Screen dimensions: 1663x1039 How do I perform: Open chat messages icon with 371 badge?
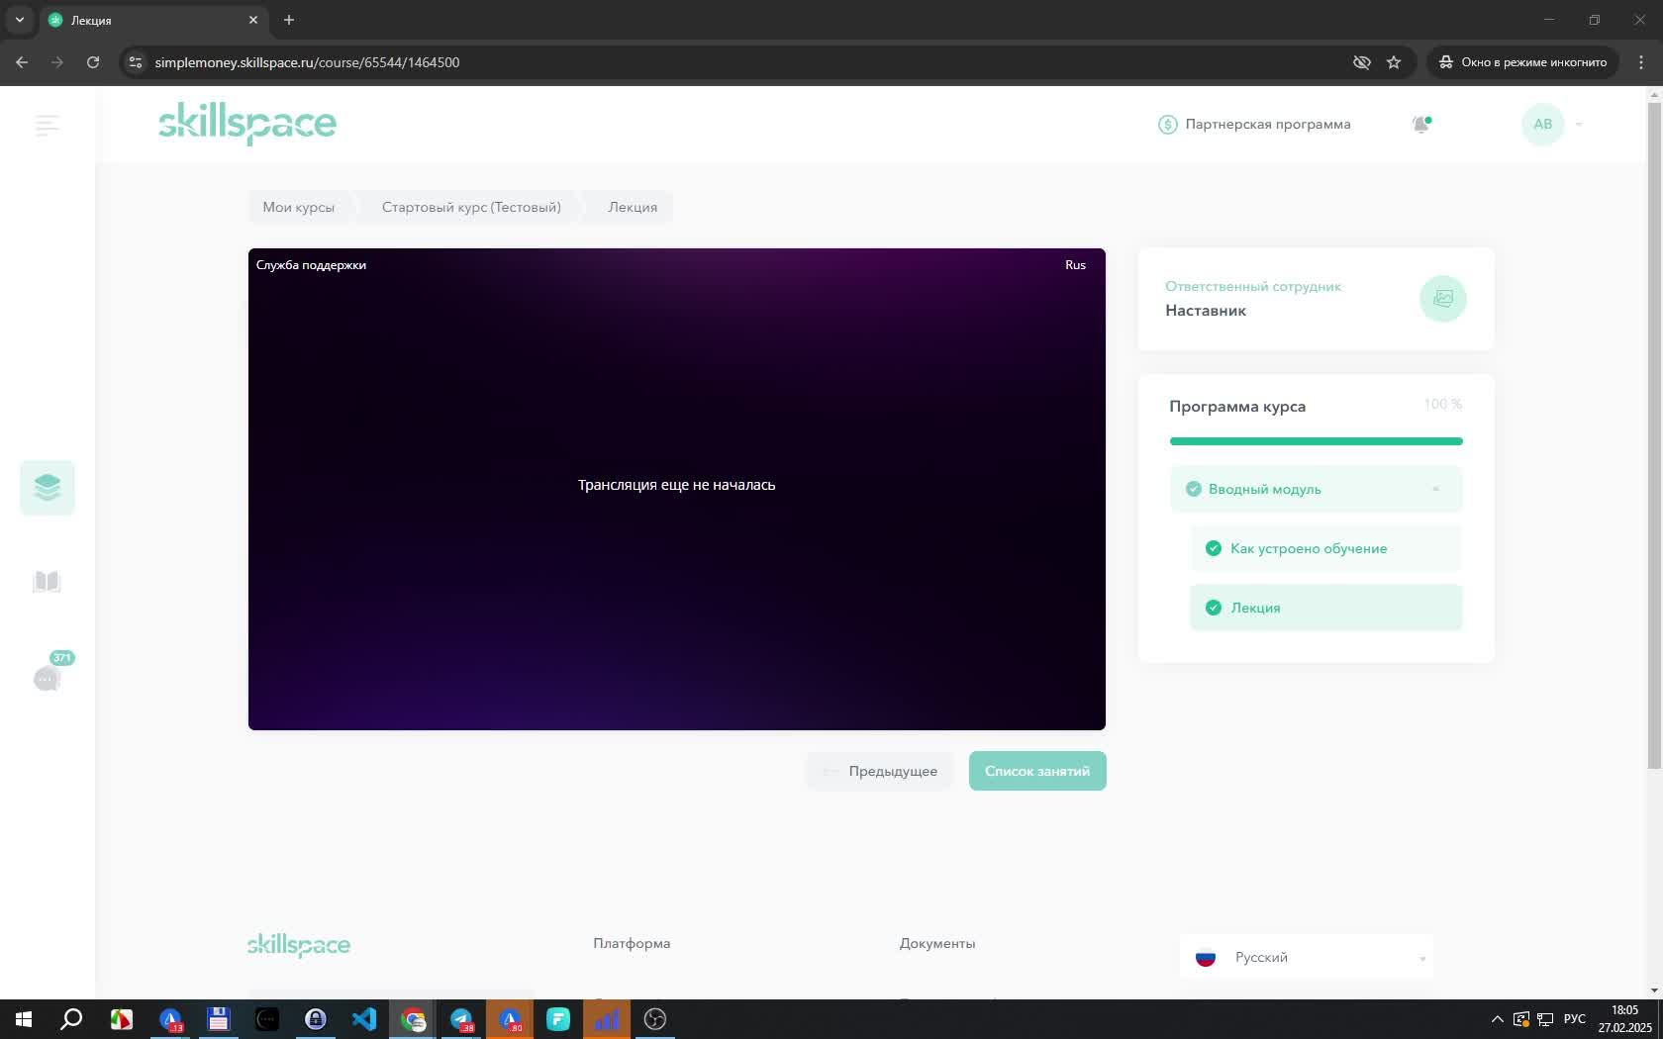click(x=47, y=678)
